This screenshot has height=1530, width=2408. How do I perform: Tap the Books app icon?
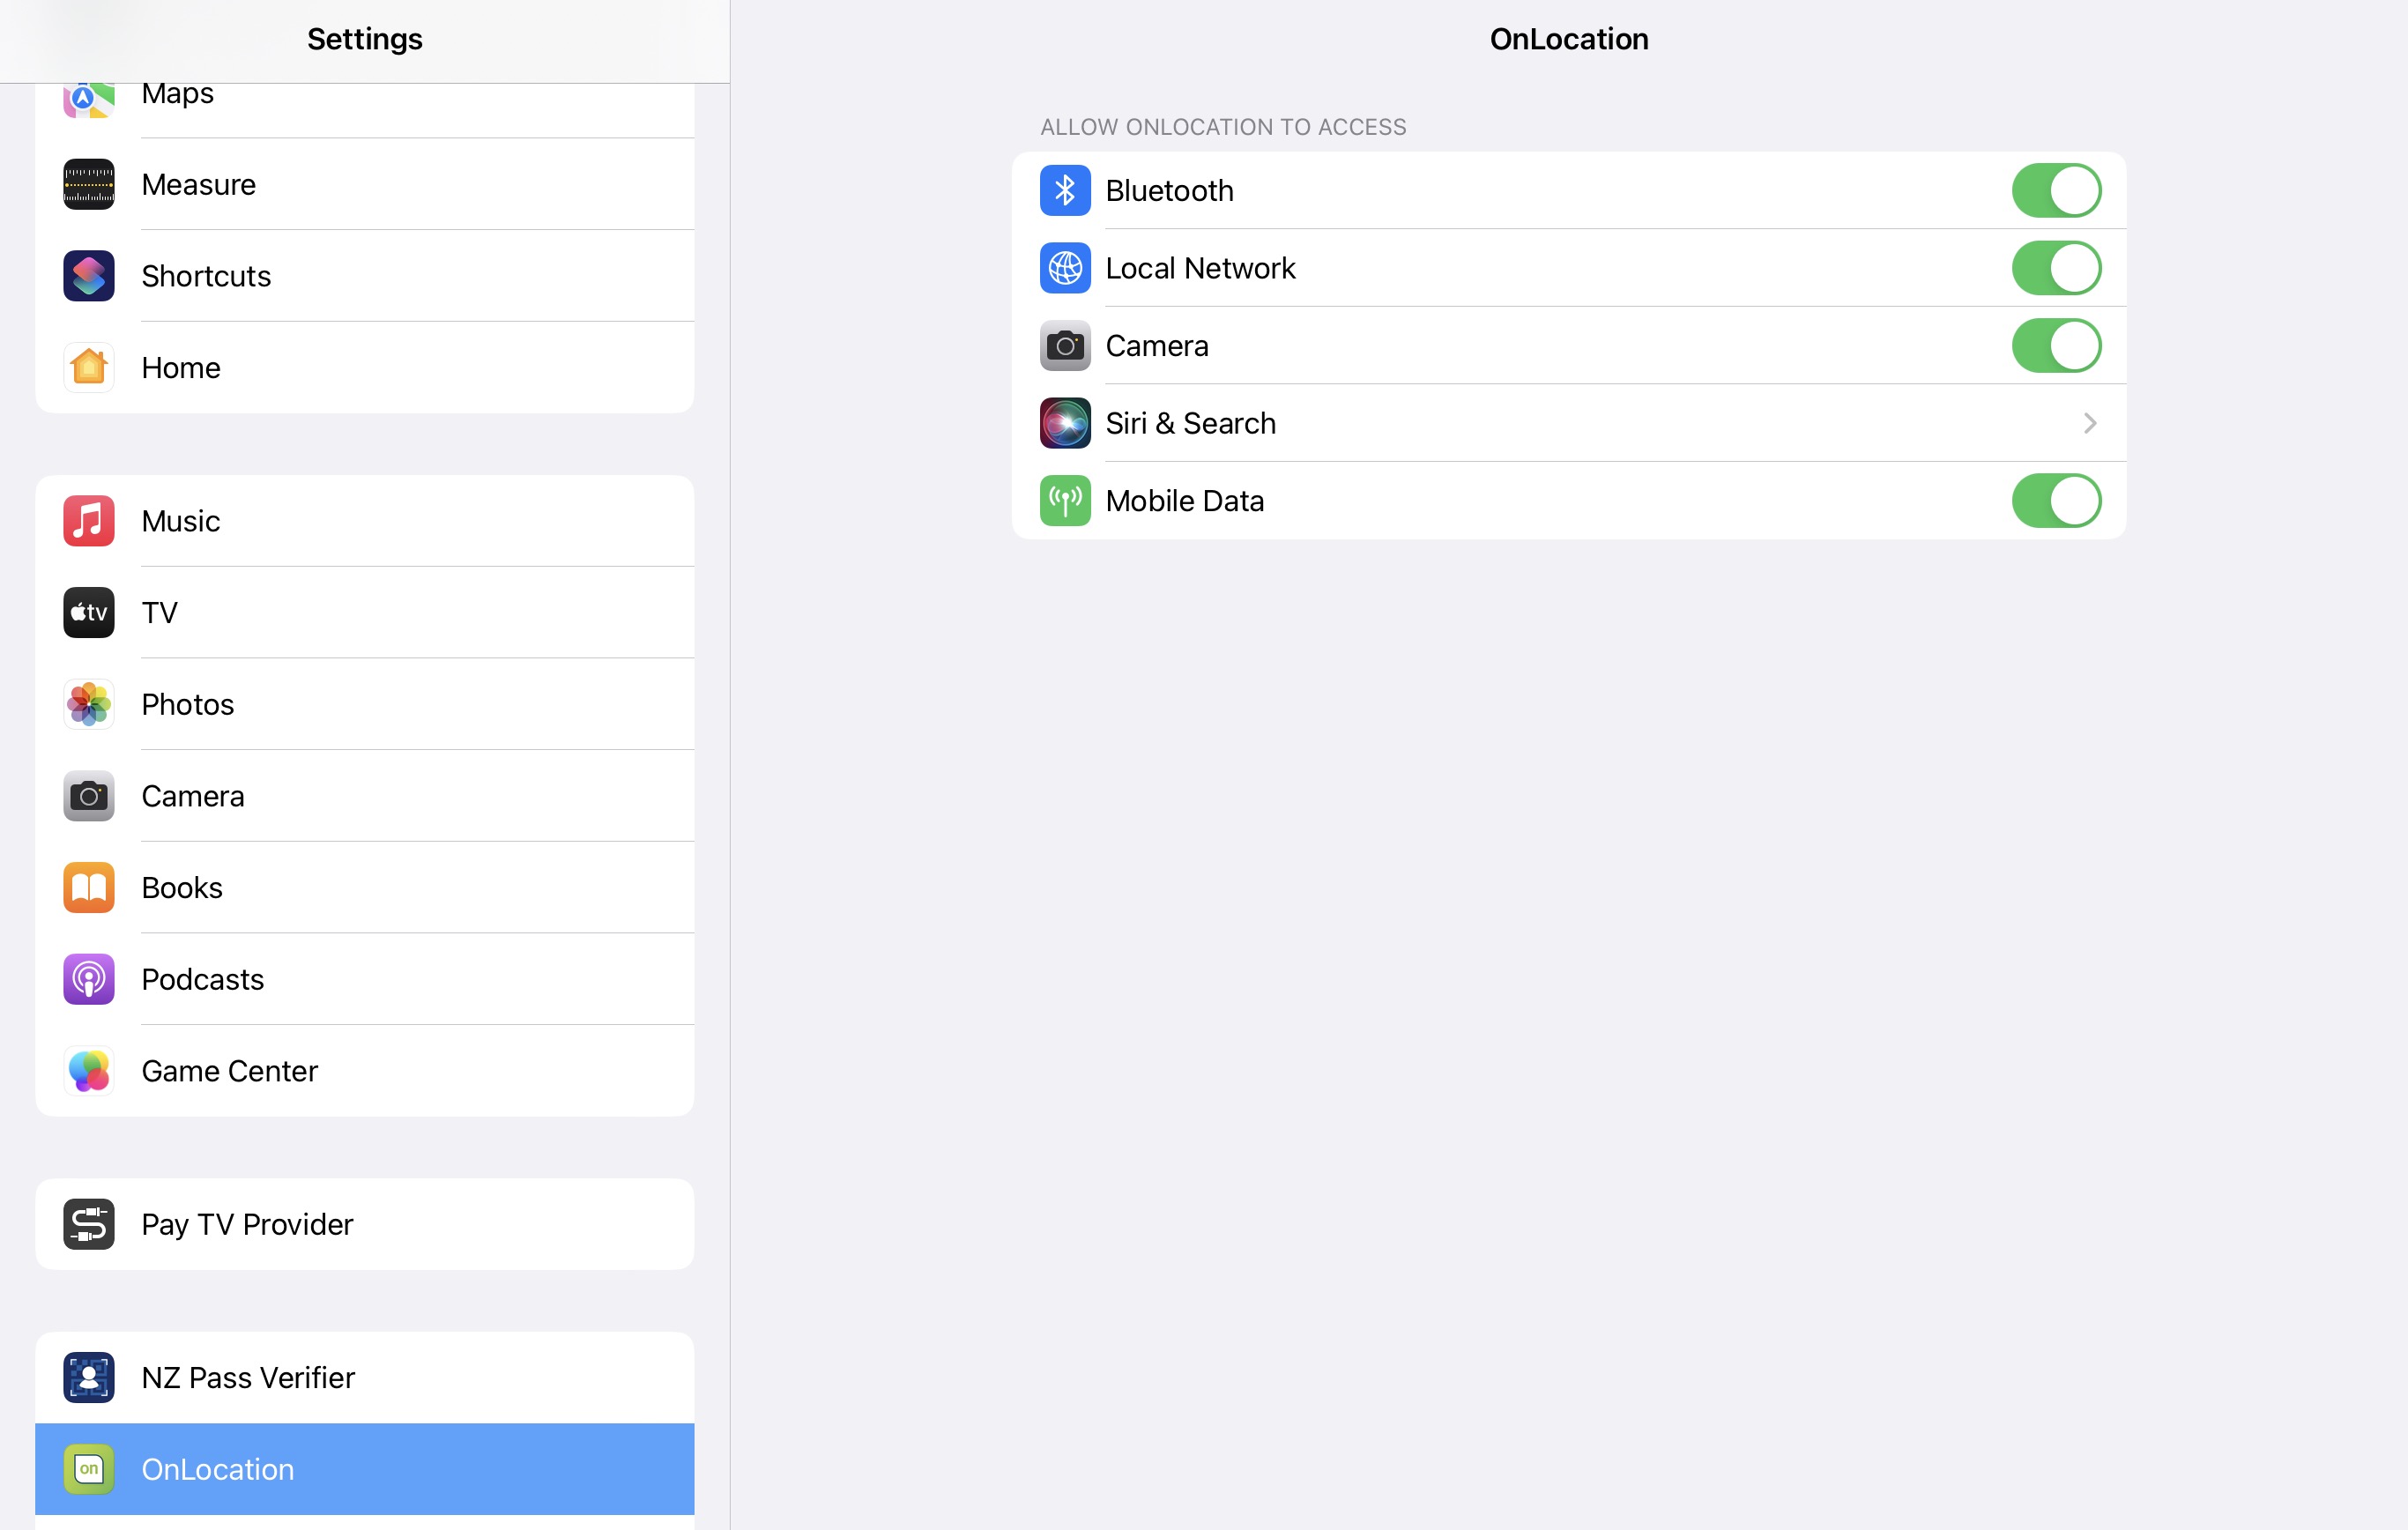89,888
